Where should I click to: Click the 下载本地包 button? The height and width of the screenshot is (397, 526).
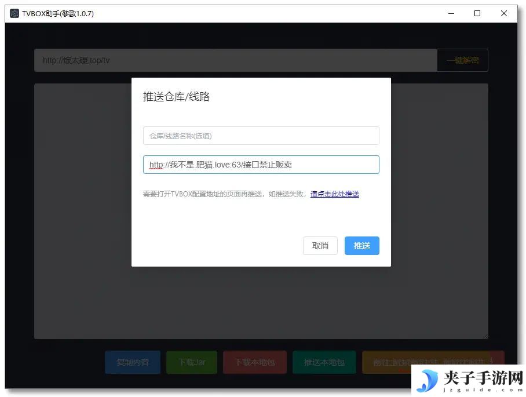(x=255, y=362)
